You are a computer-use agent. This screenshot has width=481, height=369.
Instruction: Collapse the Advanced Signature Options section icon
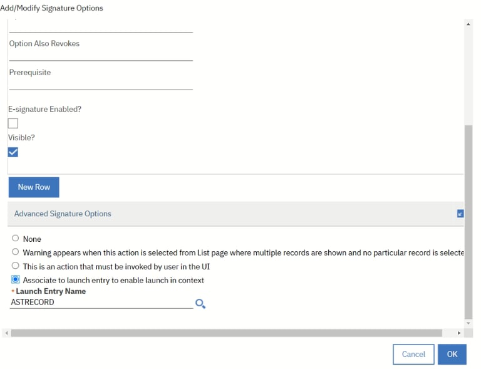pyautogui.click(x=460, y=214)
